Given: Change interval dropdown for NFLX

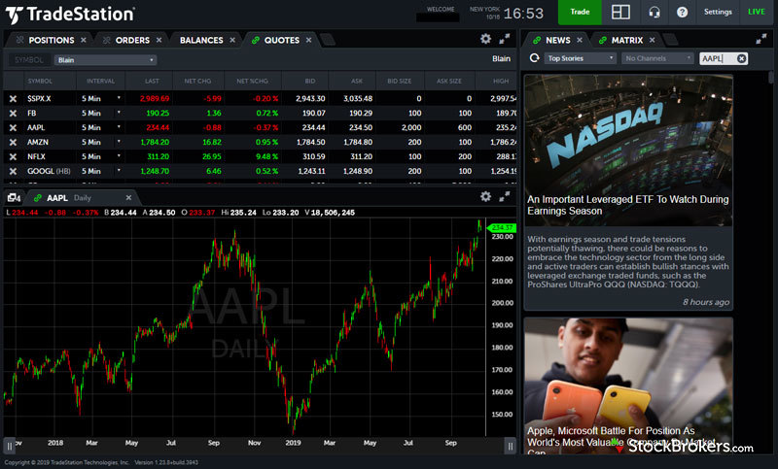Looking at the screenshot, I should tap(119, 156).
